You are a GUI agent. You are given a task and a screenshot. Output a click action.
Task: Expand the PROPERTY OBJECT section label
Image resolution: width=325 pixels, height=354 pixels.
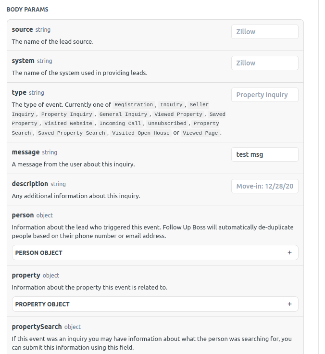pos(42,304)
